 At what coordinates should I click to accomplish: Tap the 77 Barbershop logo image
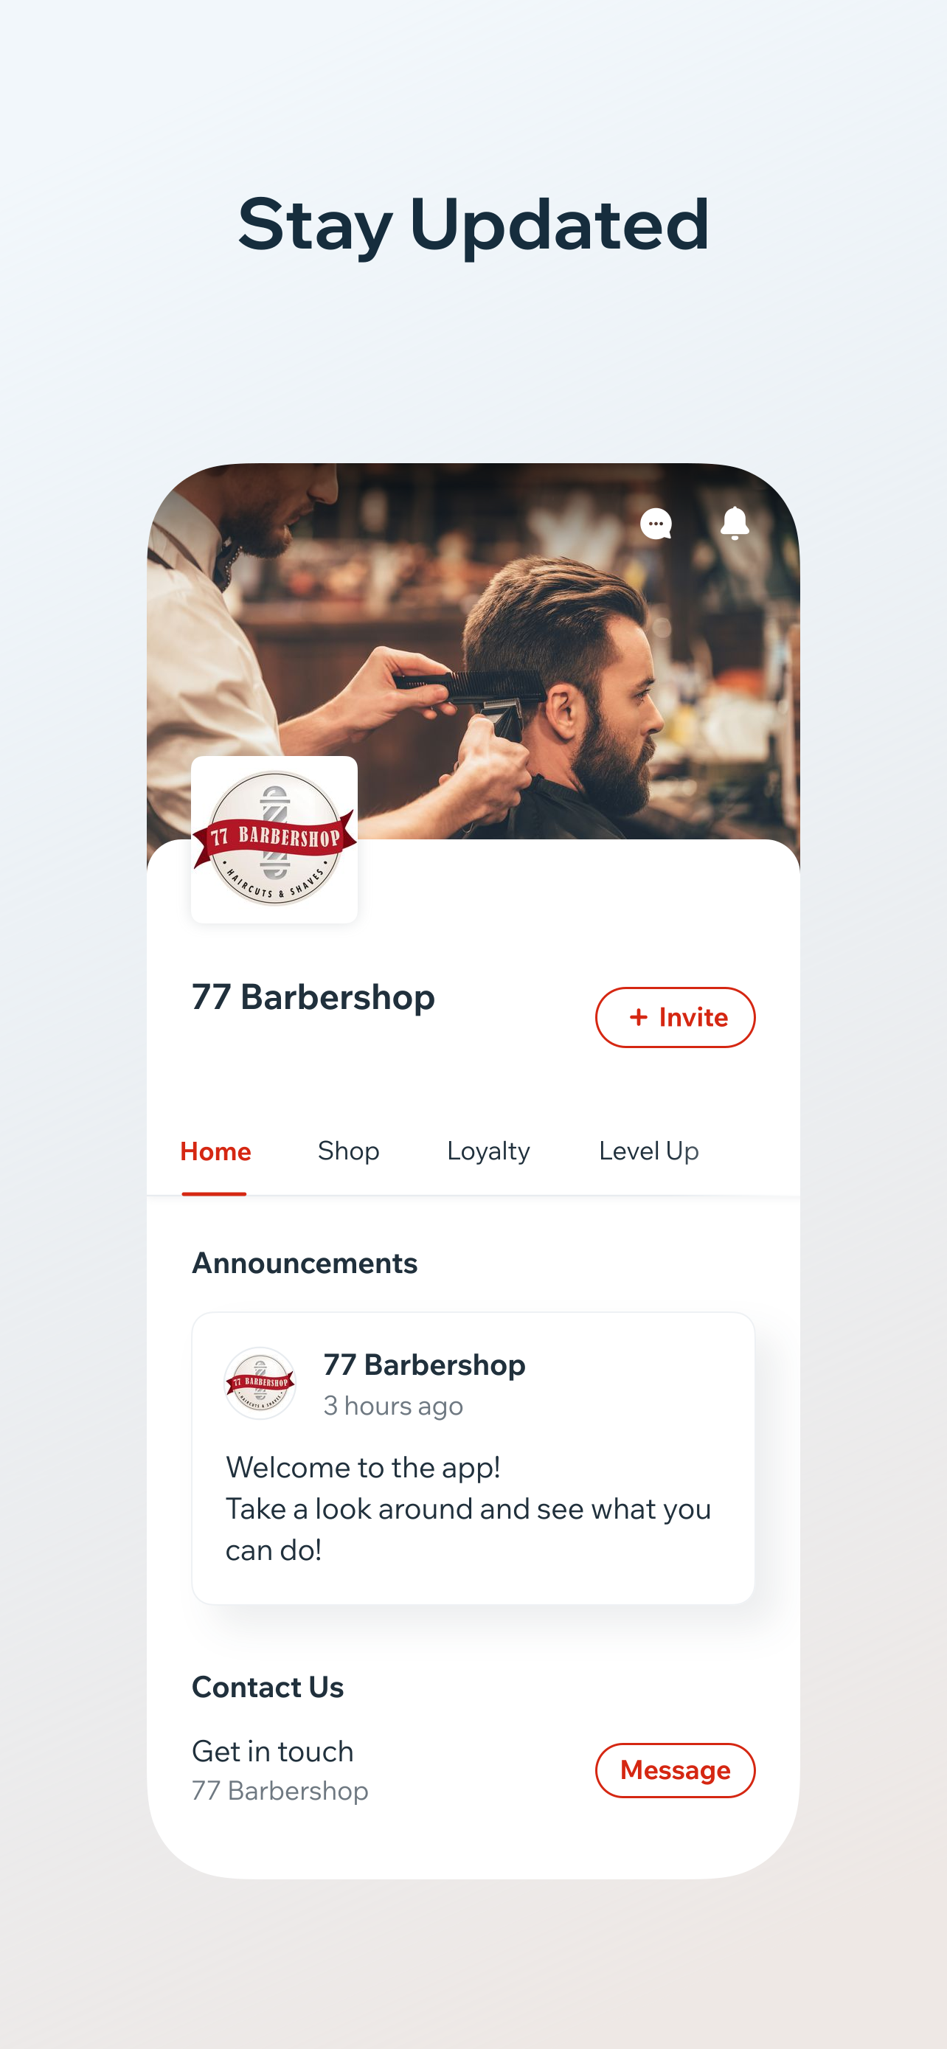click(274, 839)
